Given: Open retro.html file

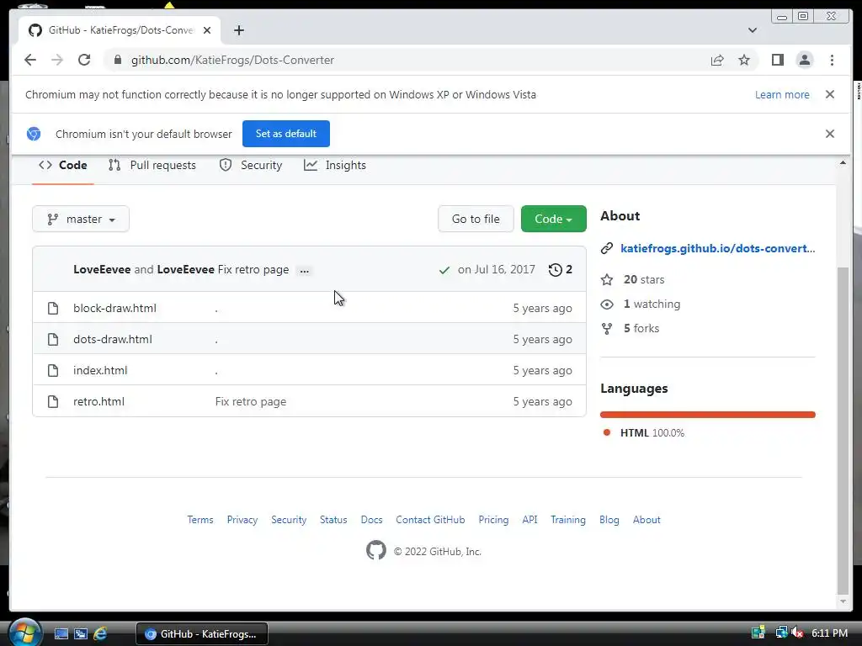Looking at the screenshot, I should (x=99, y=401).
